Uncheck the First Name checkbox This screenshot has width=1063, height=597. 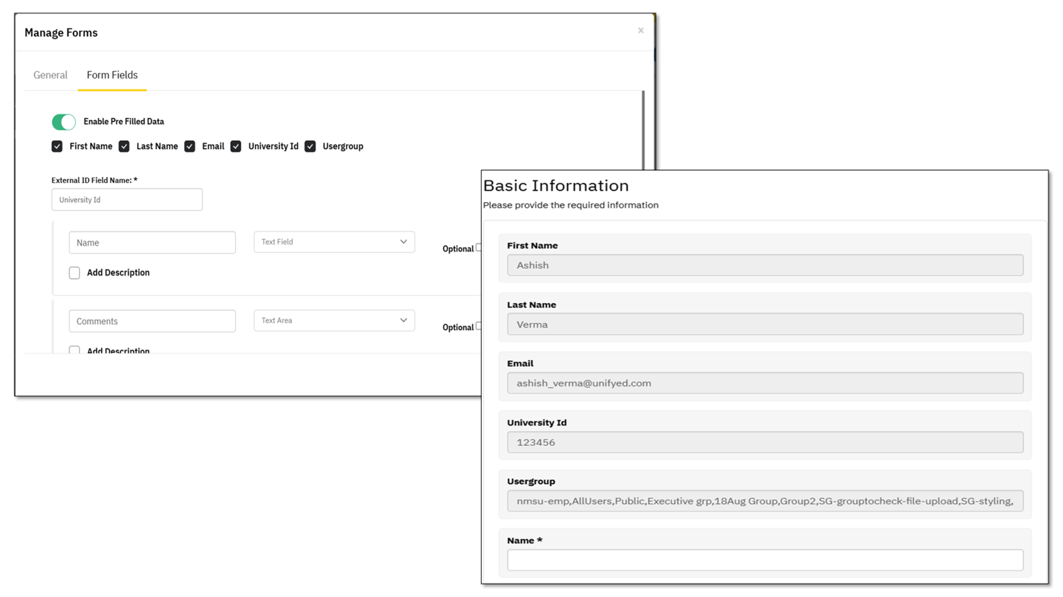coord(57,146)
